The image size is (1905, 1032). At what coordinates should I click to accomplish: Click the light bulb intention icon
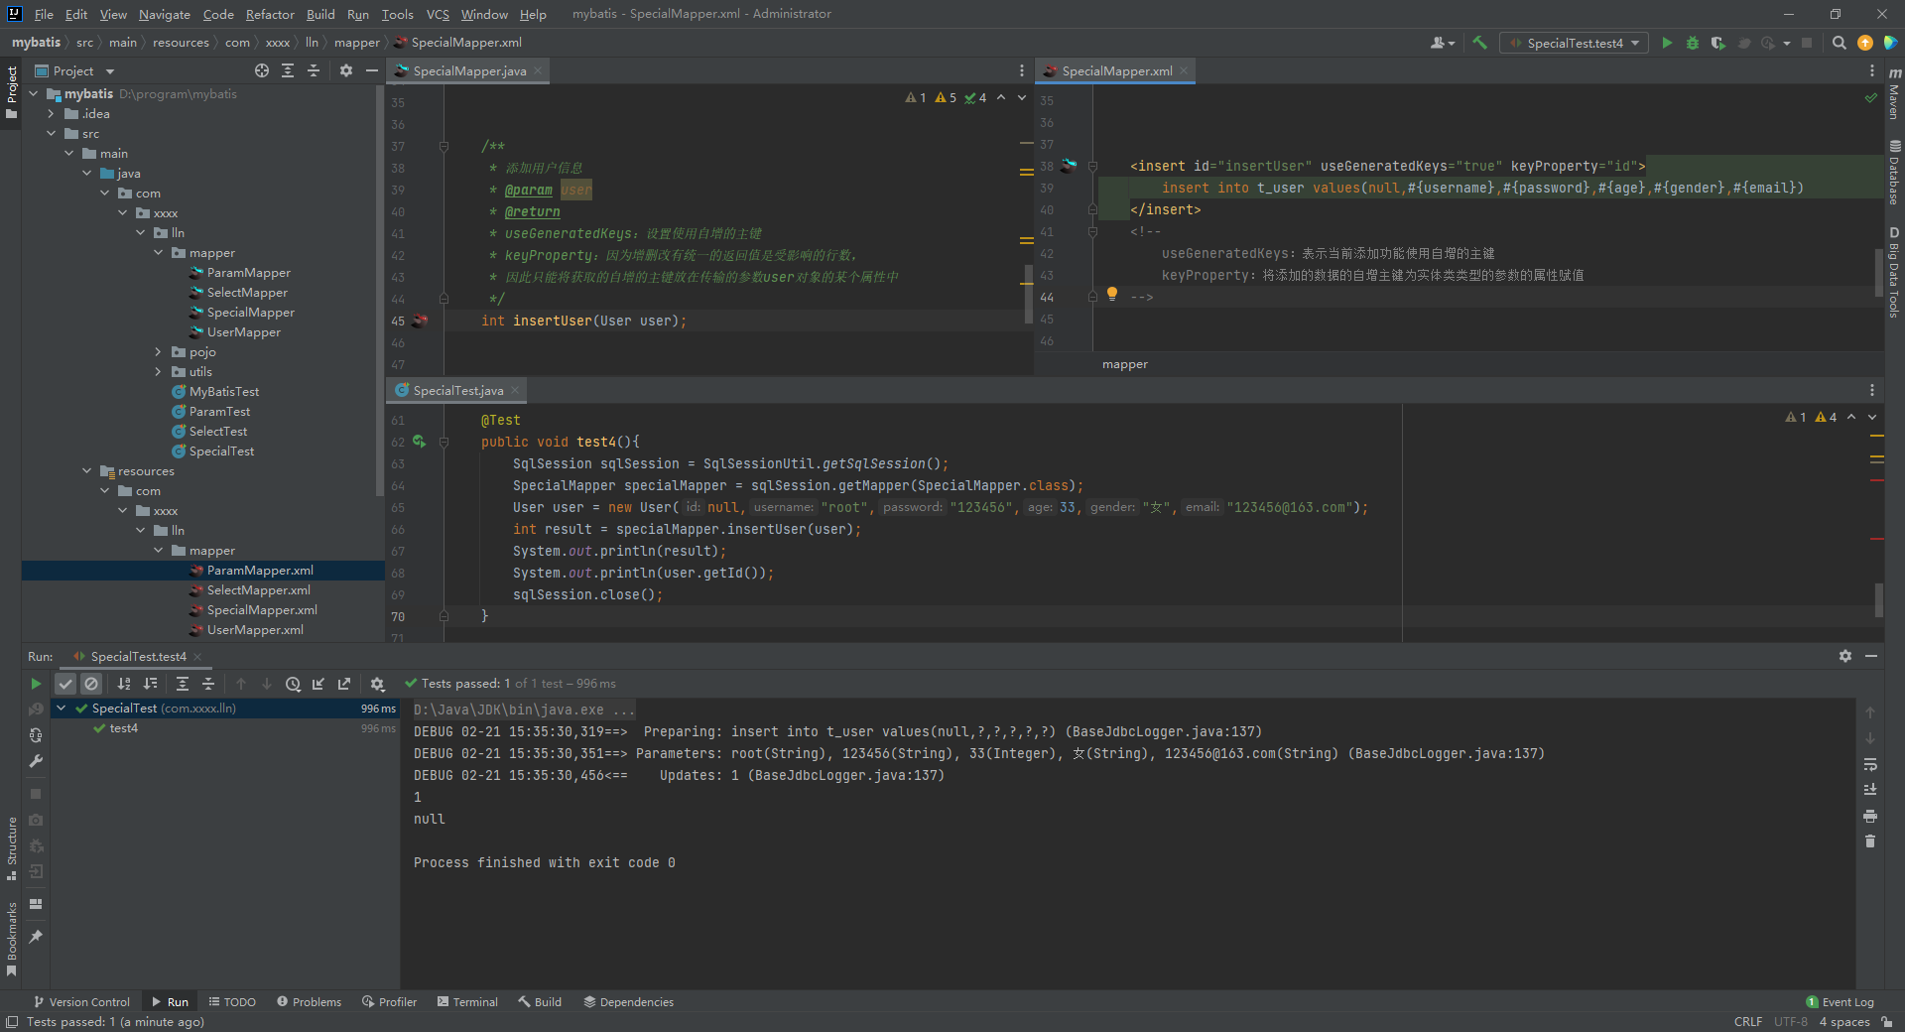(x=1112, y=294)
